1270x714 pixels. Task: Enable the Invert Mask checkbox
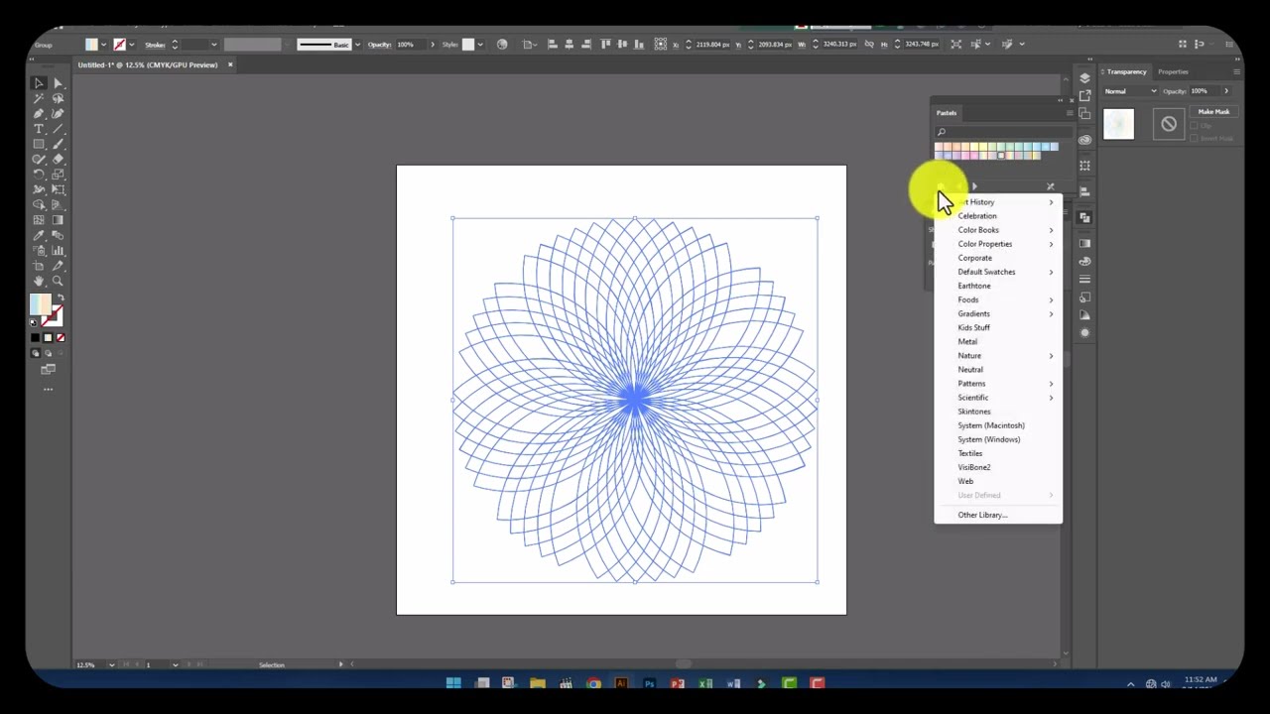click(x=1195, y=138)
